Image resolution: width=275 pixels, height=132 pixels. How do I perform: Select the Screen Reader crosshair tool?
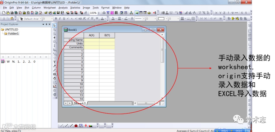[x=55, y=38]
